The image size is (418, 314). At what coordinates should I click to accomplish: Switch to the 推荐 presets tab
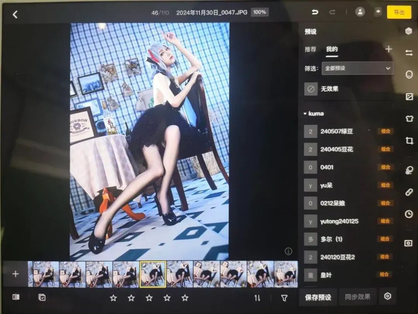coord(310,49)
